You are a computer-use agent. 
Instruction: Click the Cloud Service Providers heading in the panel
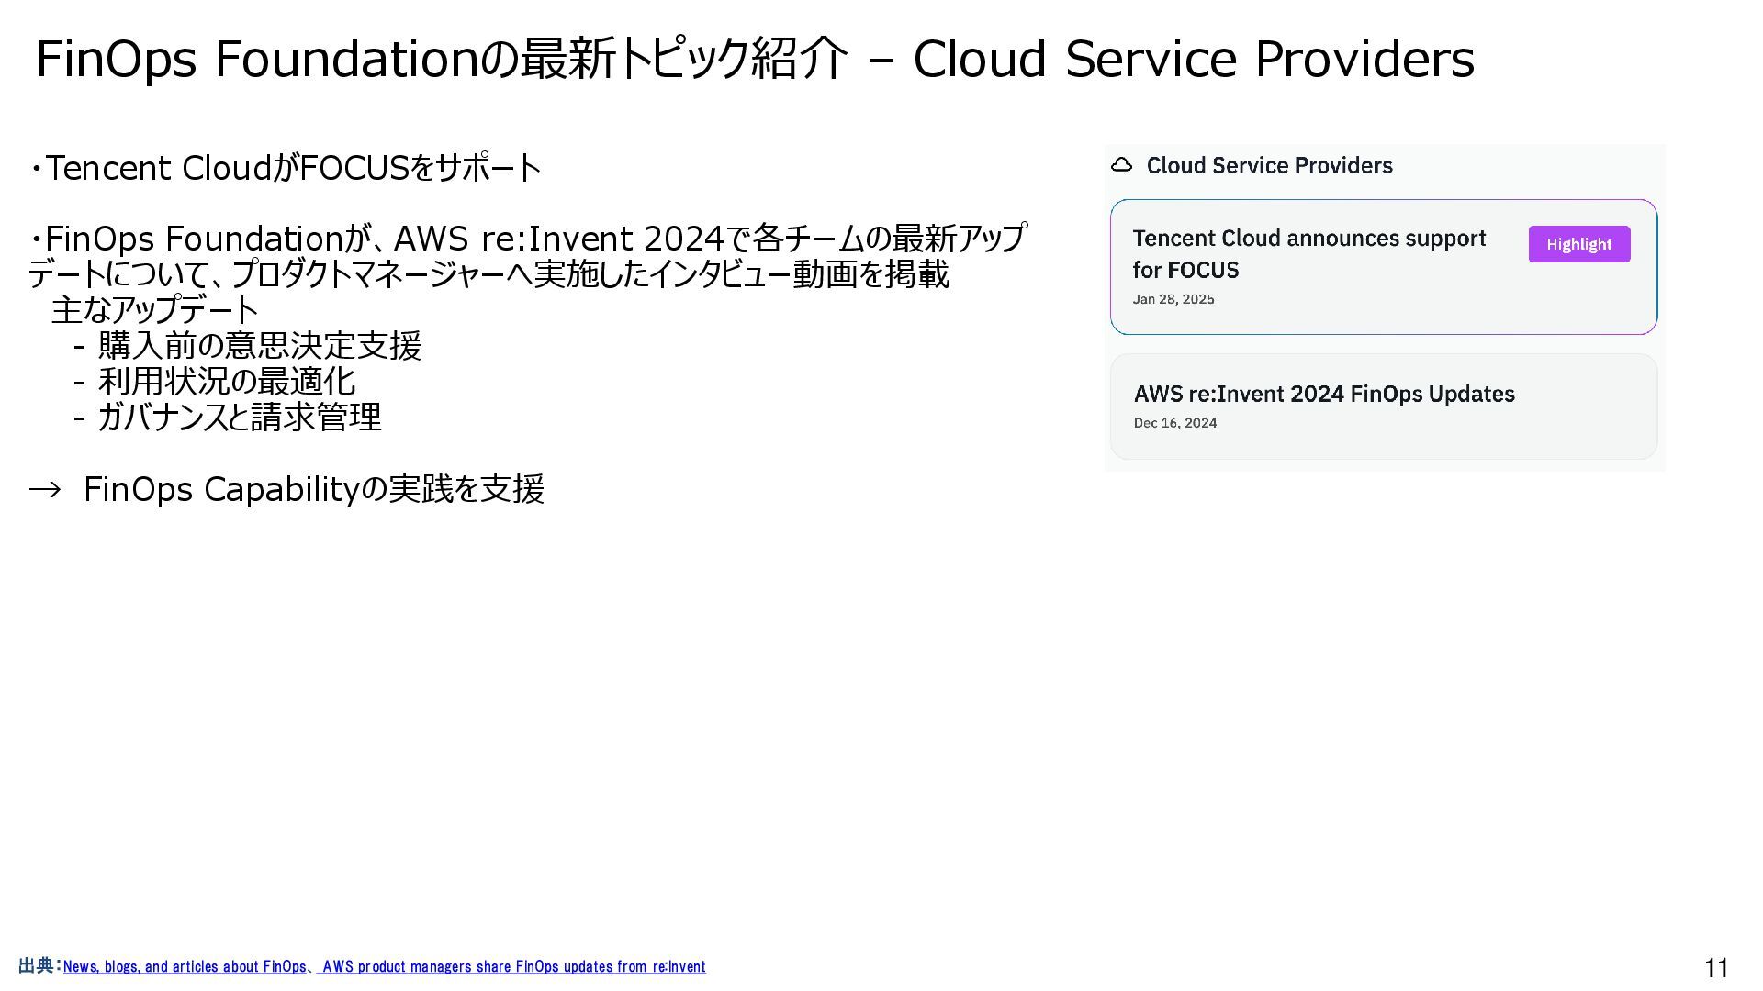(1269, 165)
